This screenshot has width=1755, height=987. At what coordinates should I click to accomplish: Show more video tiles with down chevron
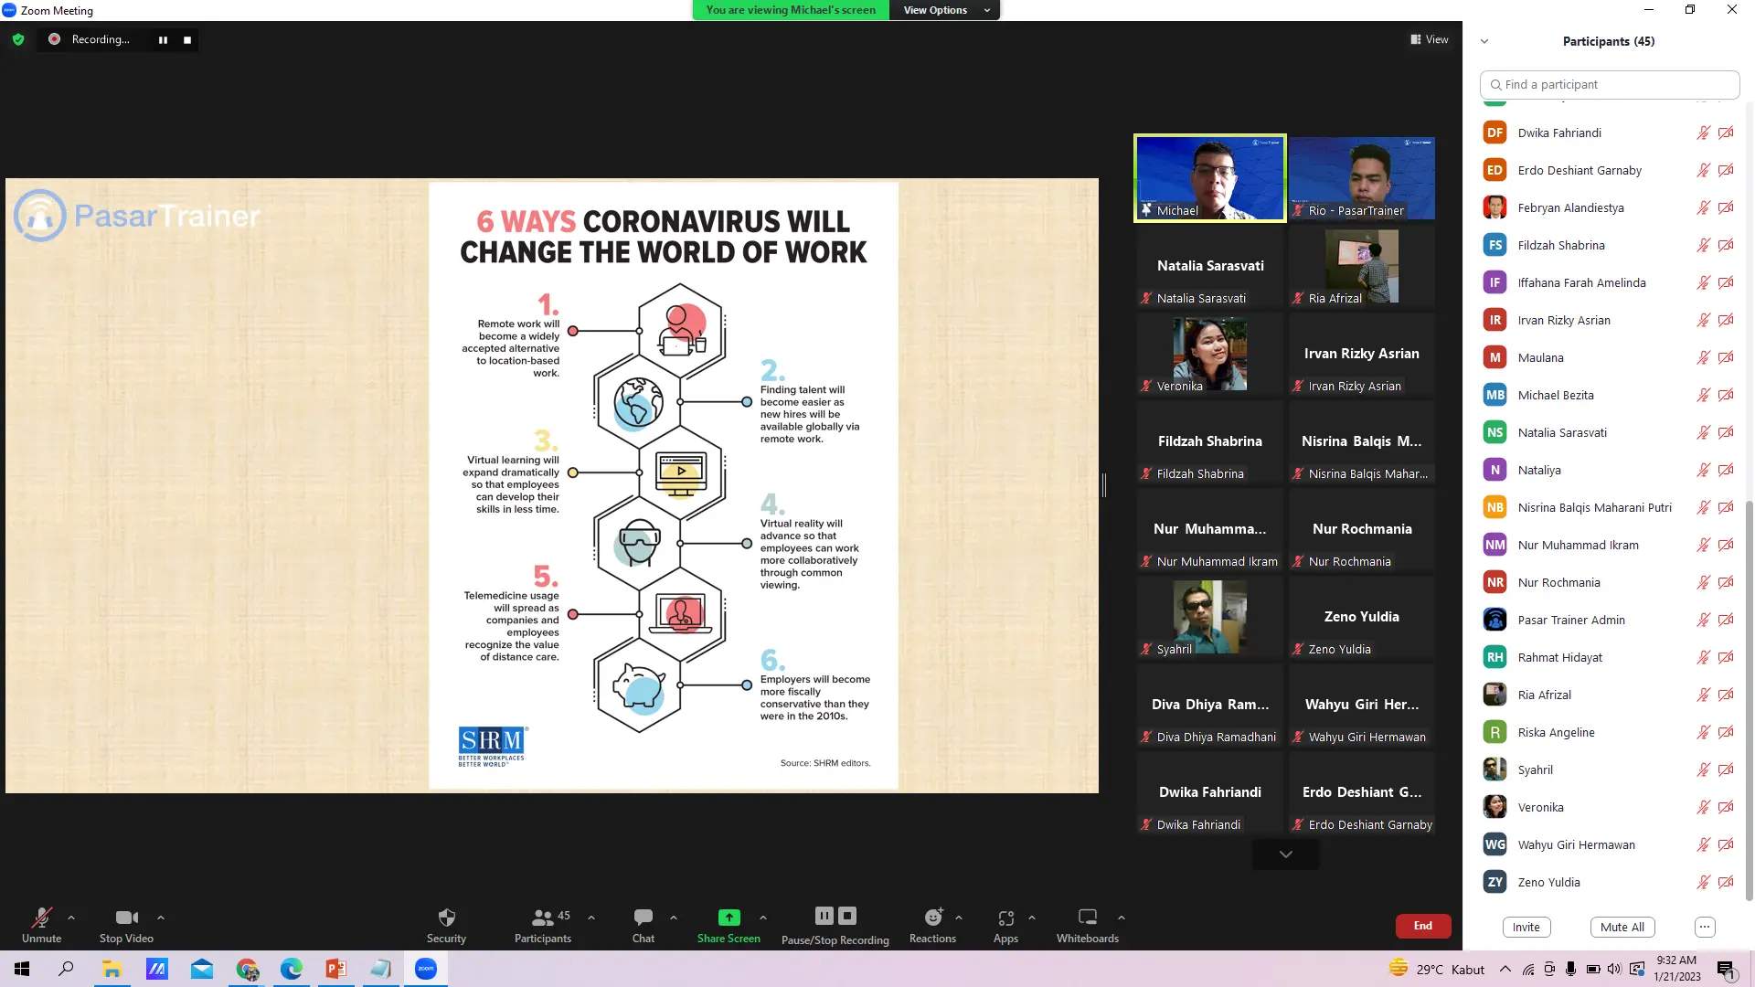[x=1285, y=854]
